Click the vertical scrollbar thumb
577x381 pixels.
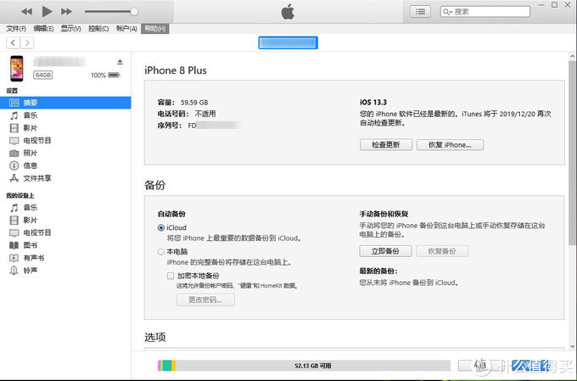tap(572, 153)
